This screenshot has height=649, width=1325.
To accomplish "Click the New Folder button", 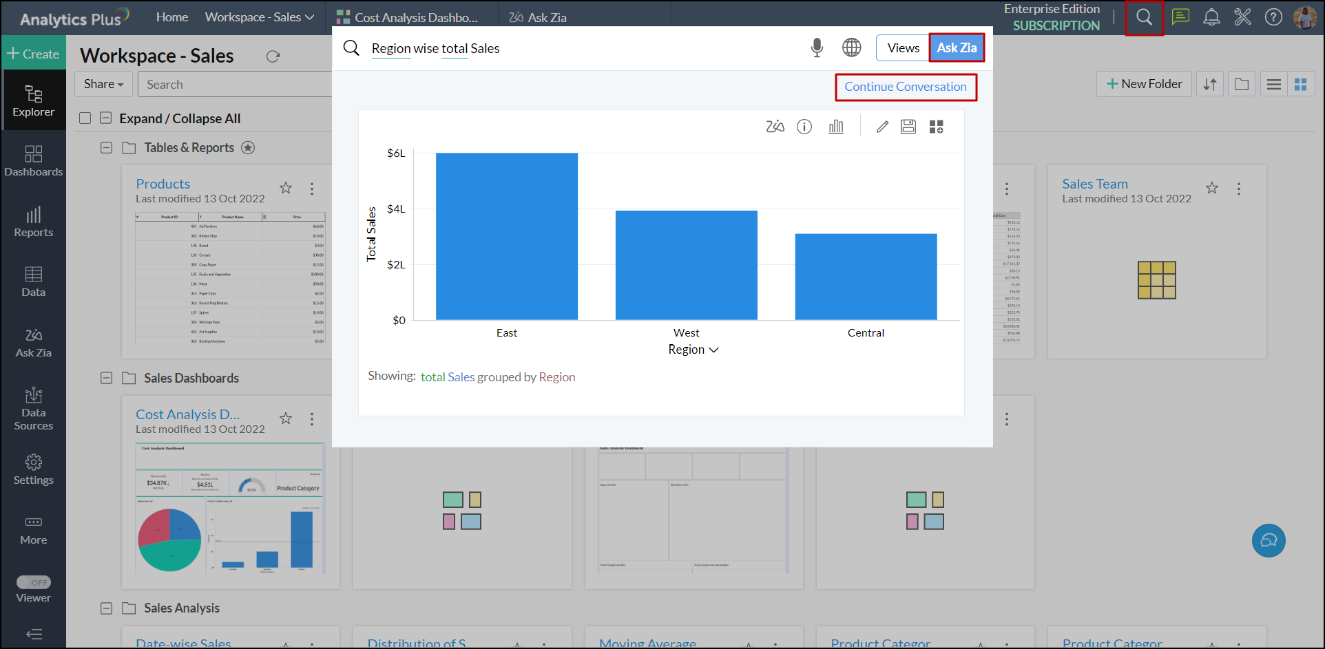I will click(x=1144, y=84).
